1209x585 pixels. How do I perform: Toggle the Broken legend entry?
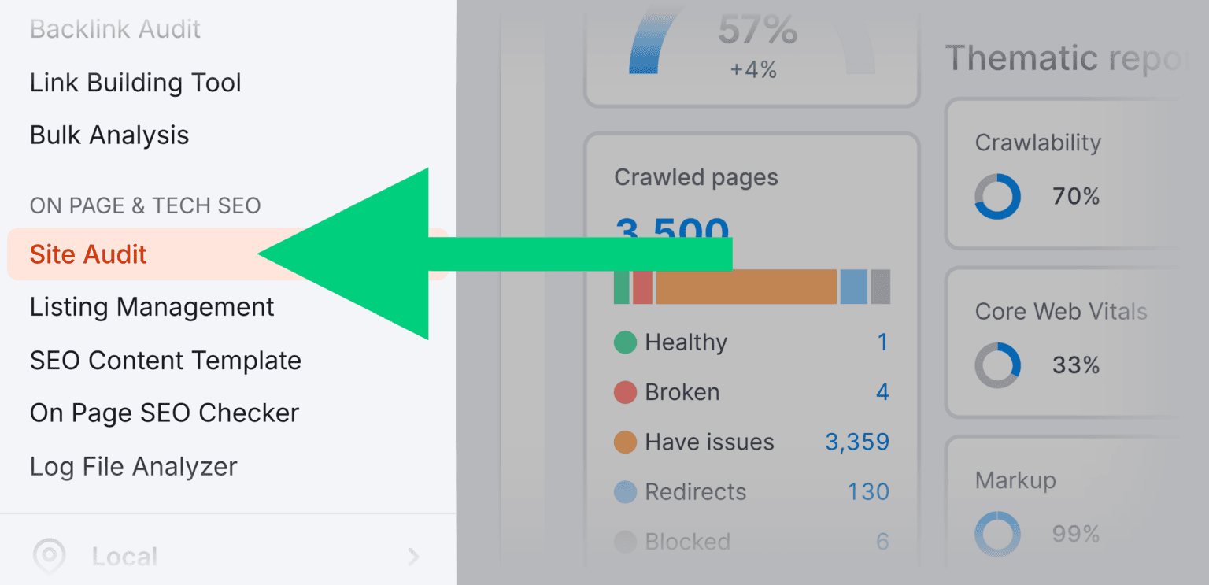click(682, 392)
